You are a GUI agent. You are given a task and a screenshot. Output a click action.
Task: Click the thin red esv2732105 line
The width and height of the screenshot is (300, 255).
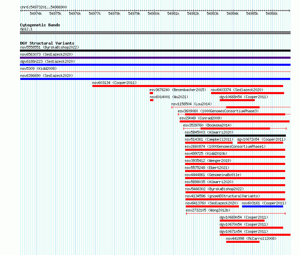pyautogui.click(x=236, y=214)
